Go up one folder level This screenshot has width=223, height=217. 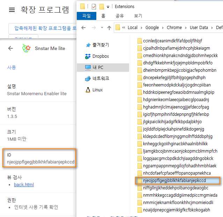pos(109,28)
